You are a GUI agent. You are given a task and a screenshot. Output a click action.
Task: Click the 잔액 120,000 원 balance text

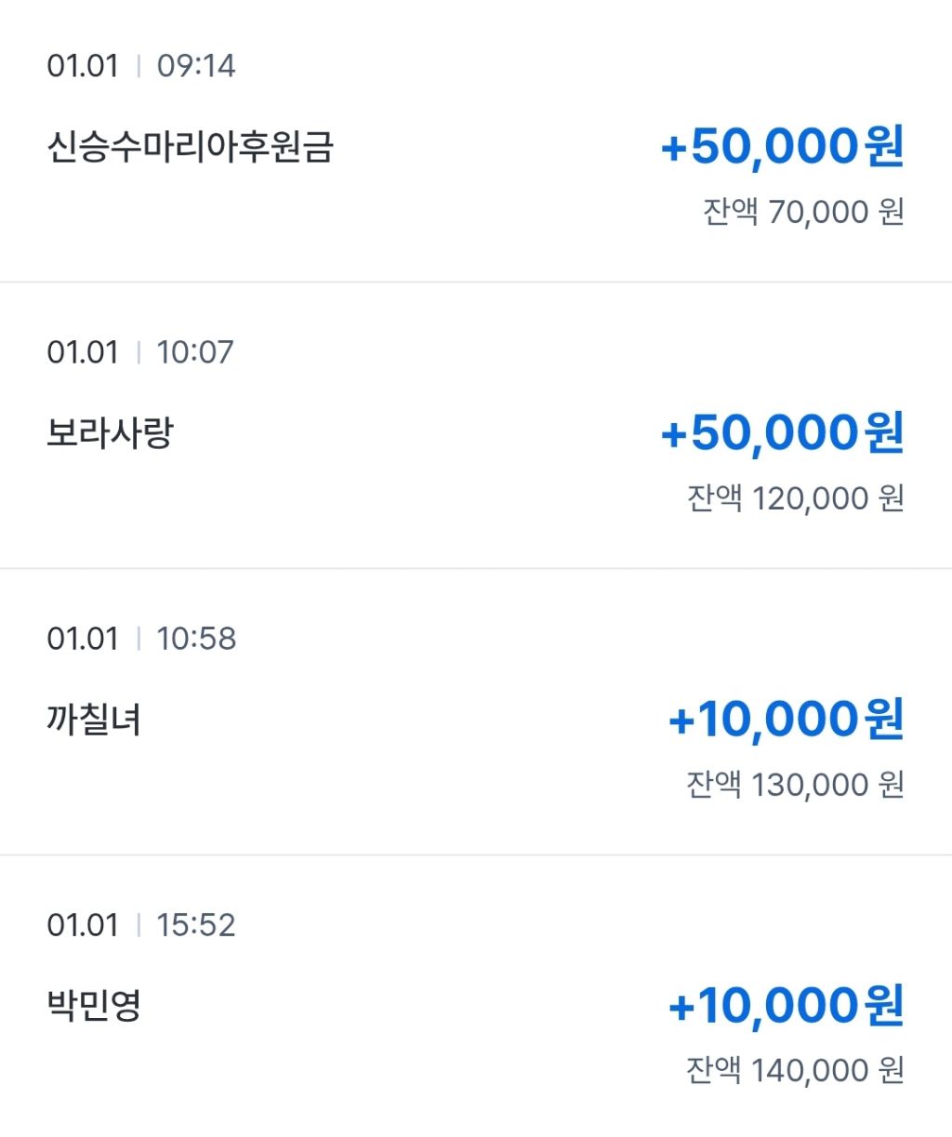point(795,498)
